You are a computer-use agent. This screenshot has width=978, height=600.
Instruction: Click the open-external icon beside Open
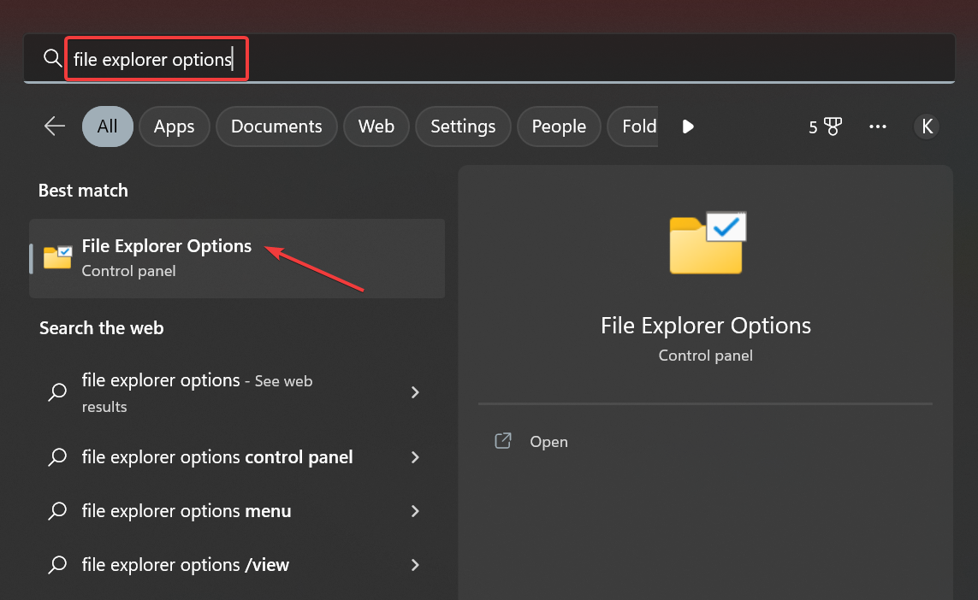point(503,440)
